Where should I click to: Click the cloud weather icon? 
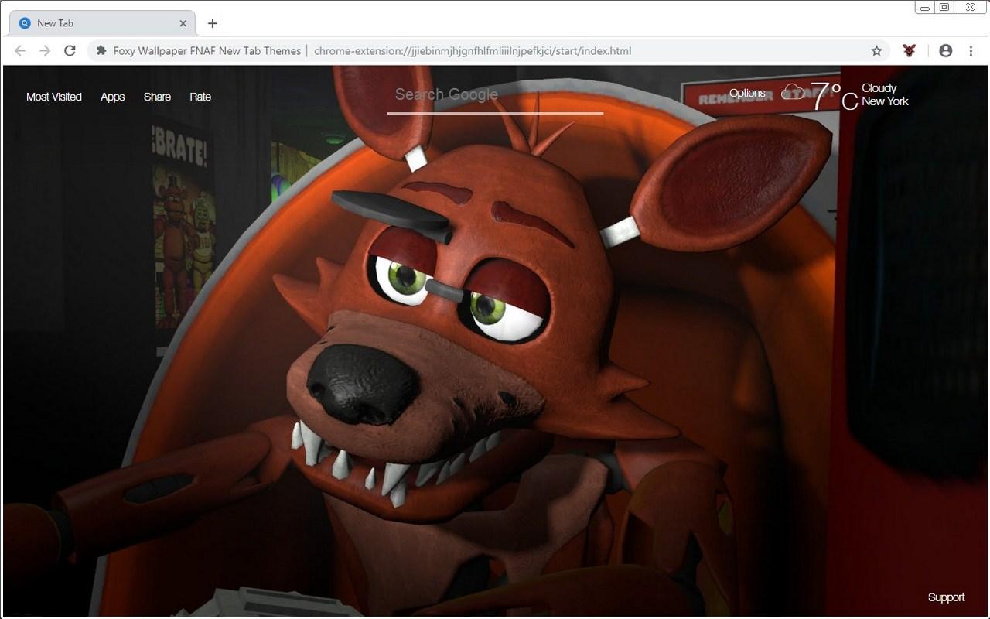point(793,93)
